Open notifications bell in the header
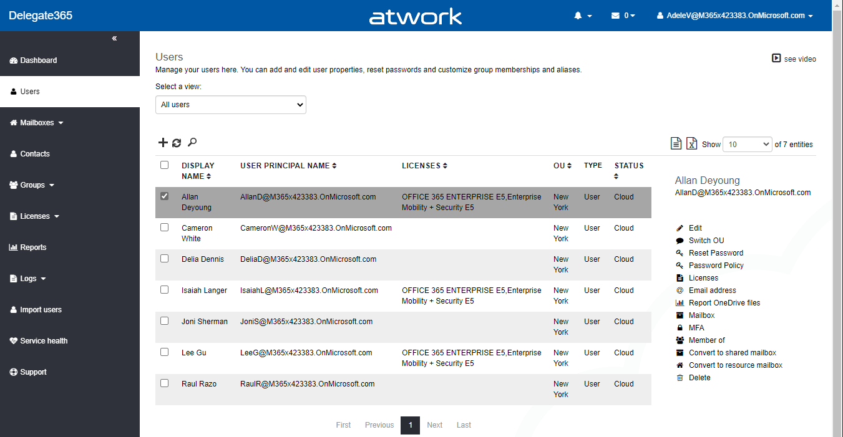 [582, 16]
